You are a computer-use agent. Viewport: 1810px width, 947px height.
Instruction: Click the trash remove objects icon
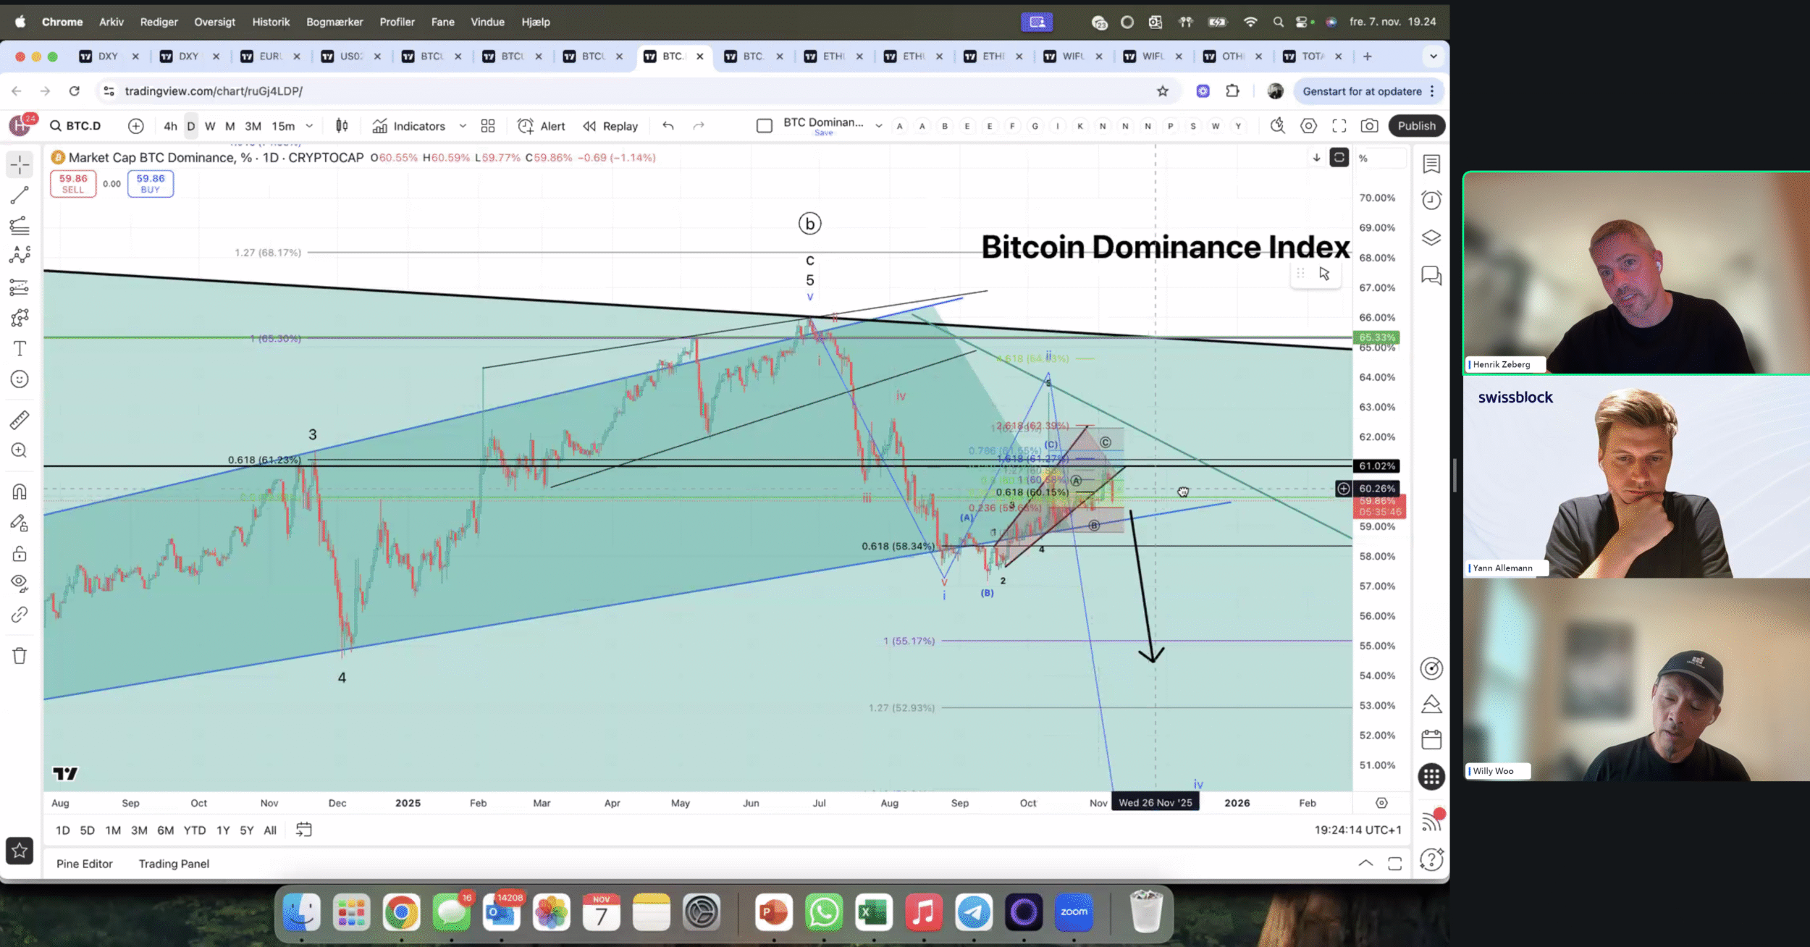(20, 656)
